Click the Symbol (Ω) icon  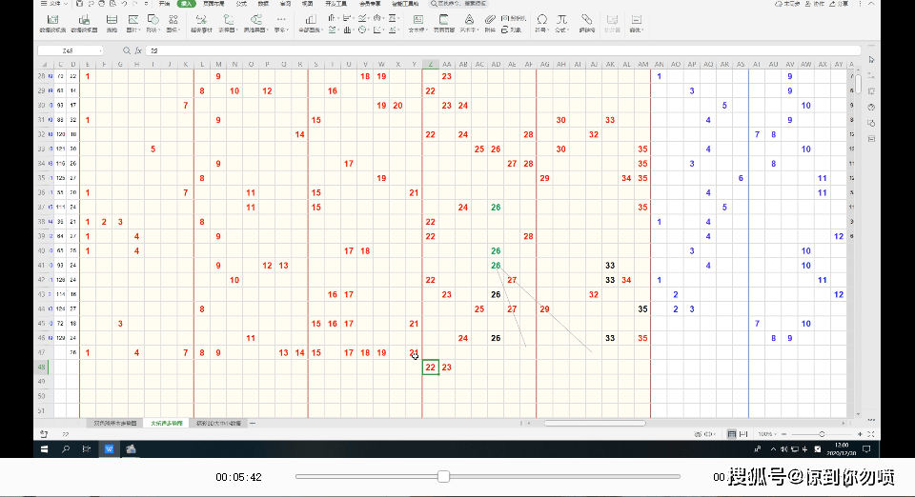(541, 22)
